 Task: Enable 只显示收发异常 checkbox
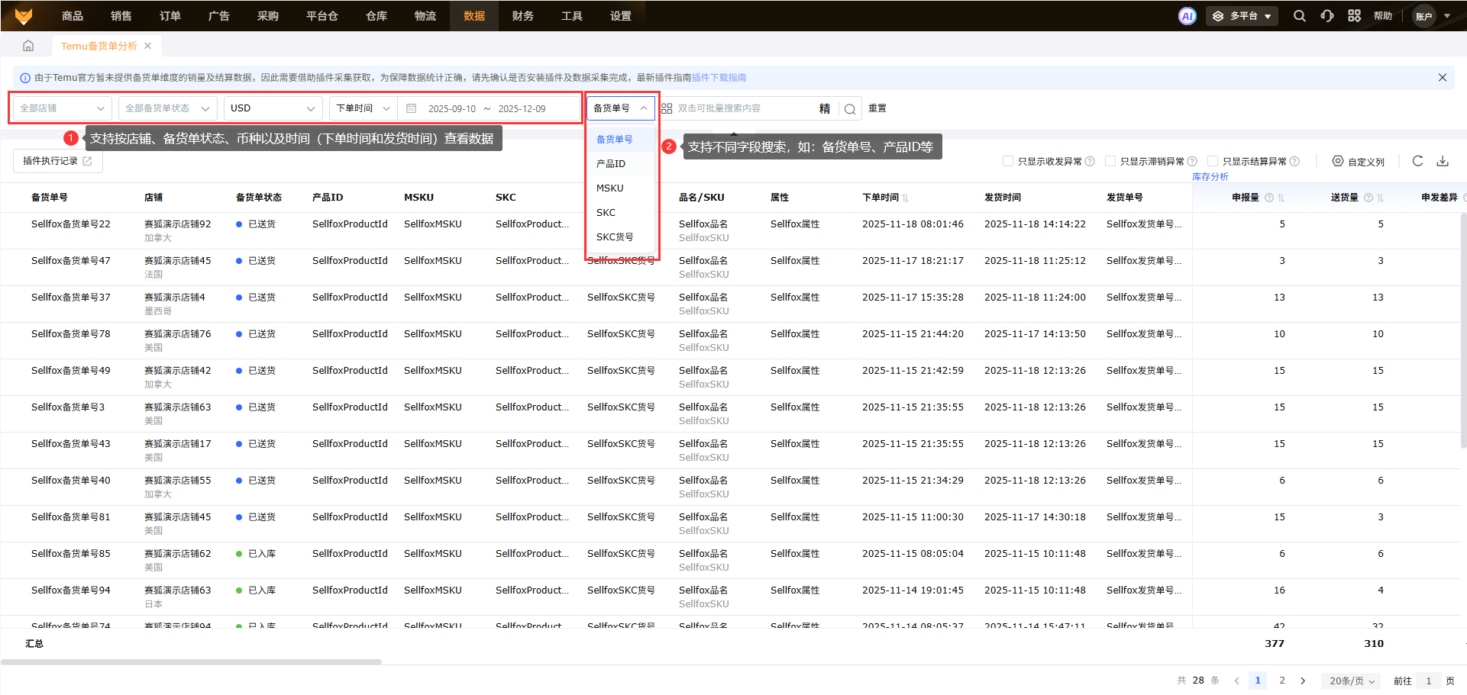[x=1008, y=161]
